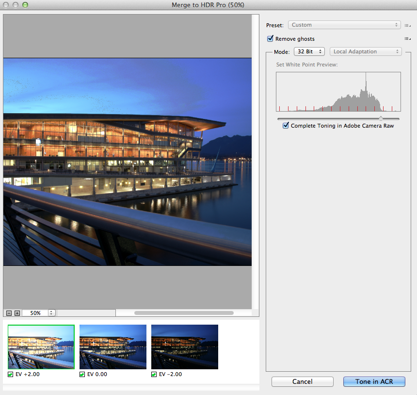Open the 32 Bit mode dropdown

click(x=309, y=51)
